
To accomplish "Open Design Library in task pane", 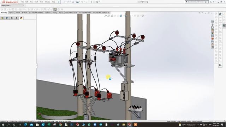I will tap(213, 25).
